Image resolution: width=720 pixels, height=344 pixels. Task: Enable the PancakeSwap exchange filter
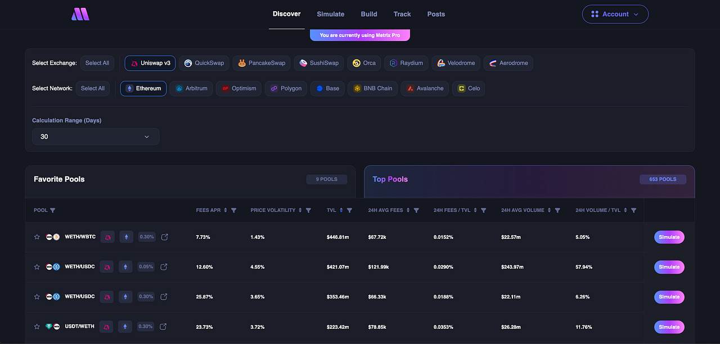pos(262,63)
